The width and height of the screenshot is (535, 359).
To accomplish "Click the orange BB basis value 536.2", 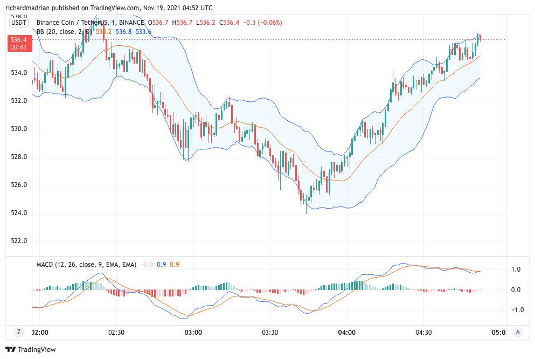I will point(103,32).
